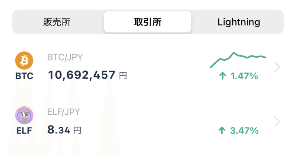Click the green up arrow beside 3.47%

[x=222, y=130]
